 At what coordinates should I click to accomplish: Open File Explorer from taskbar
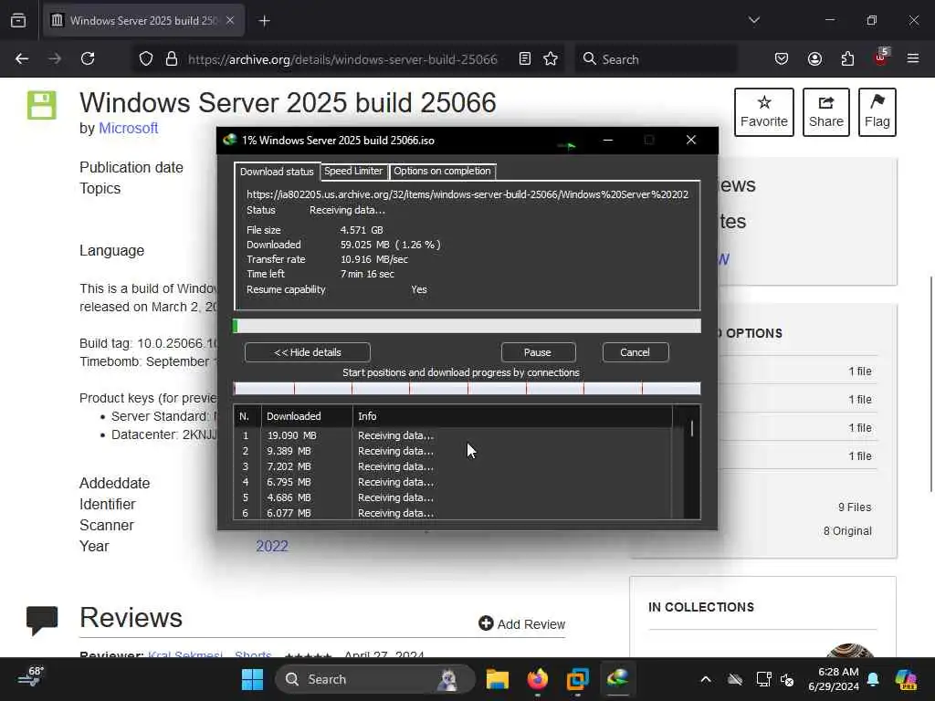pos(498,679)
